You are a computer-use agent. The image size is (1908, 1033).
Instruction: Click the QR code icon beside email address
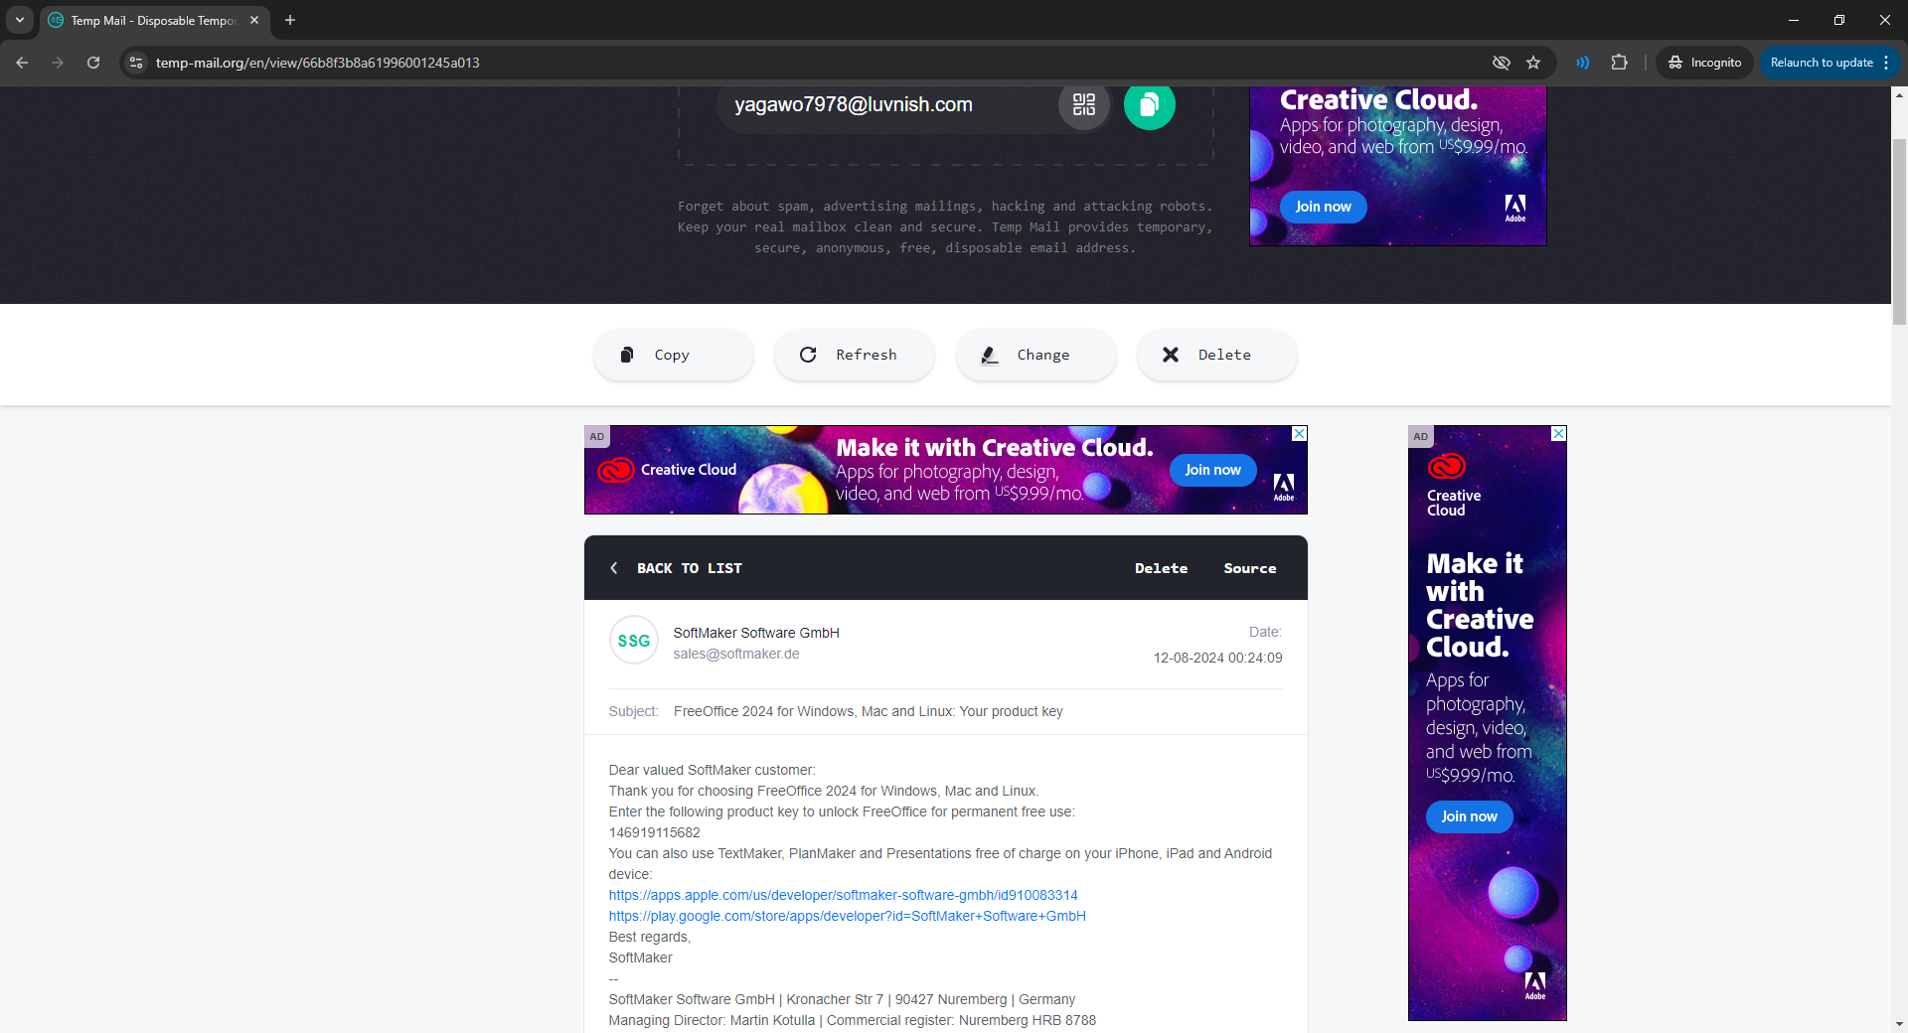pyautogui.click(x=1083, y=104)
